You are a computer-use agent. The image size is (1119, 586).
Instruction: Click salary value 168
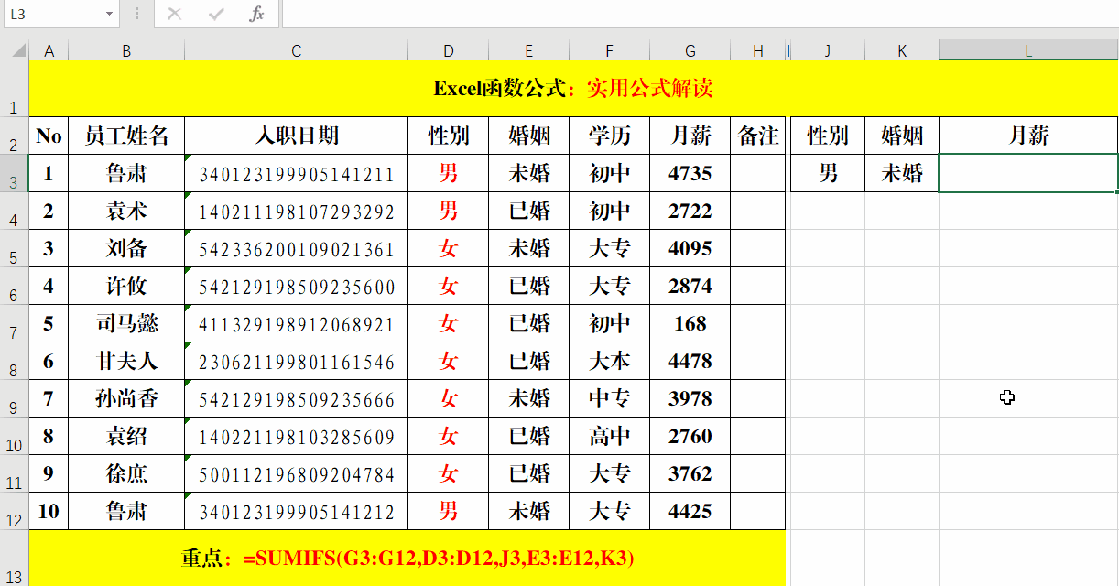[690, 323]
